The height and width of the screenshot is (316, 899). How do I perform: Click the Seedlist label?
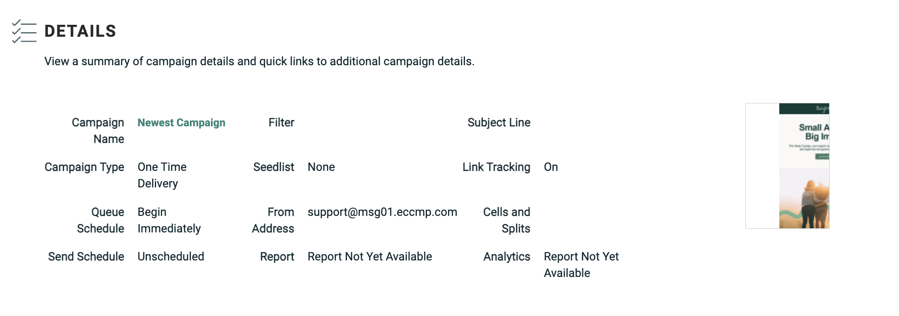click(x=273, y=167)
